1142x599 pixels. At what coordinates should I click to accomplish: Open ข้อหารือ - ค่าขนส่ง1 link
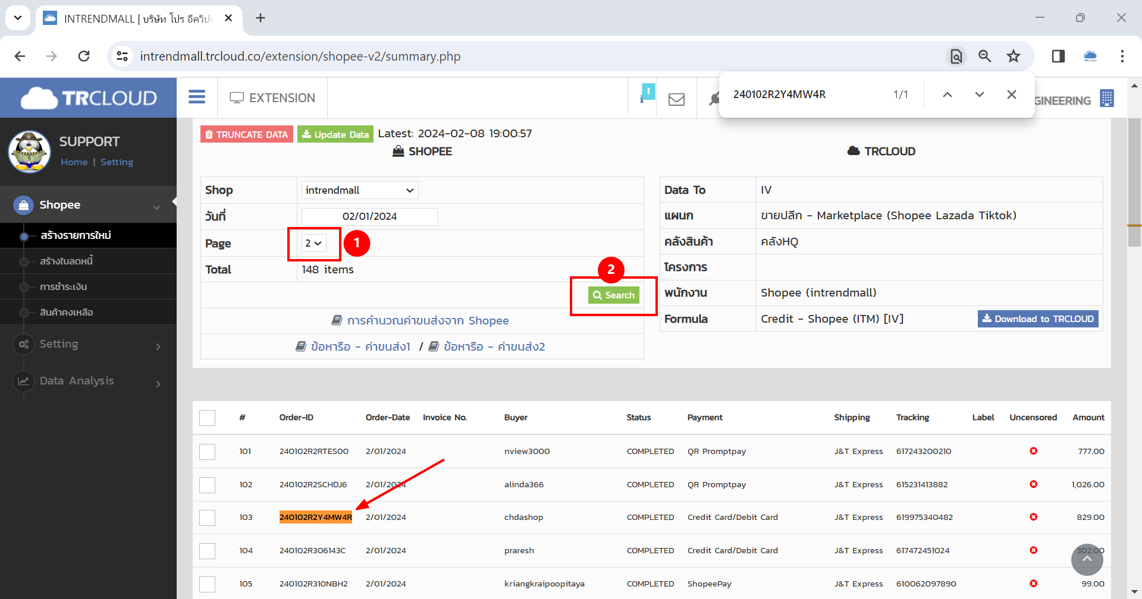click(x=353, y=346)
